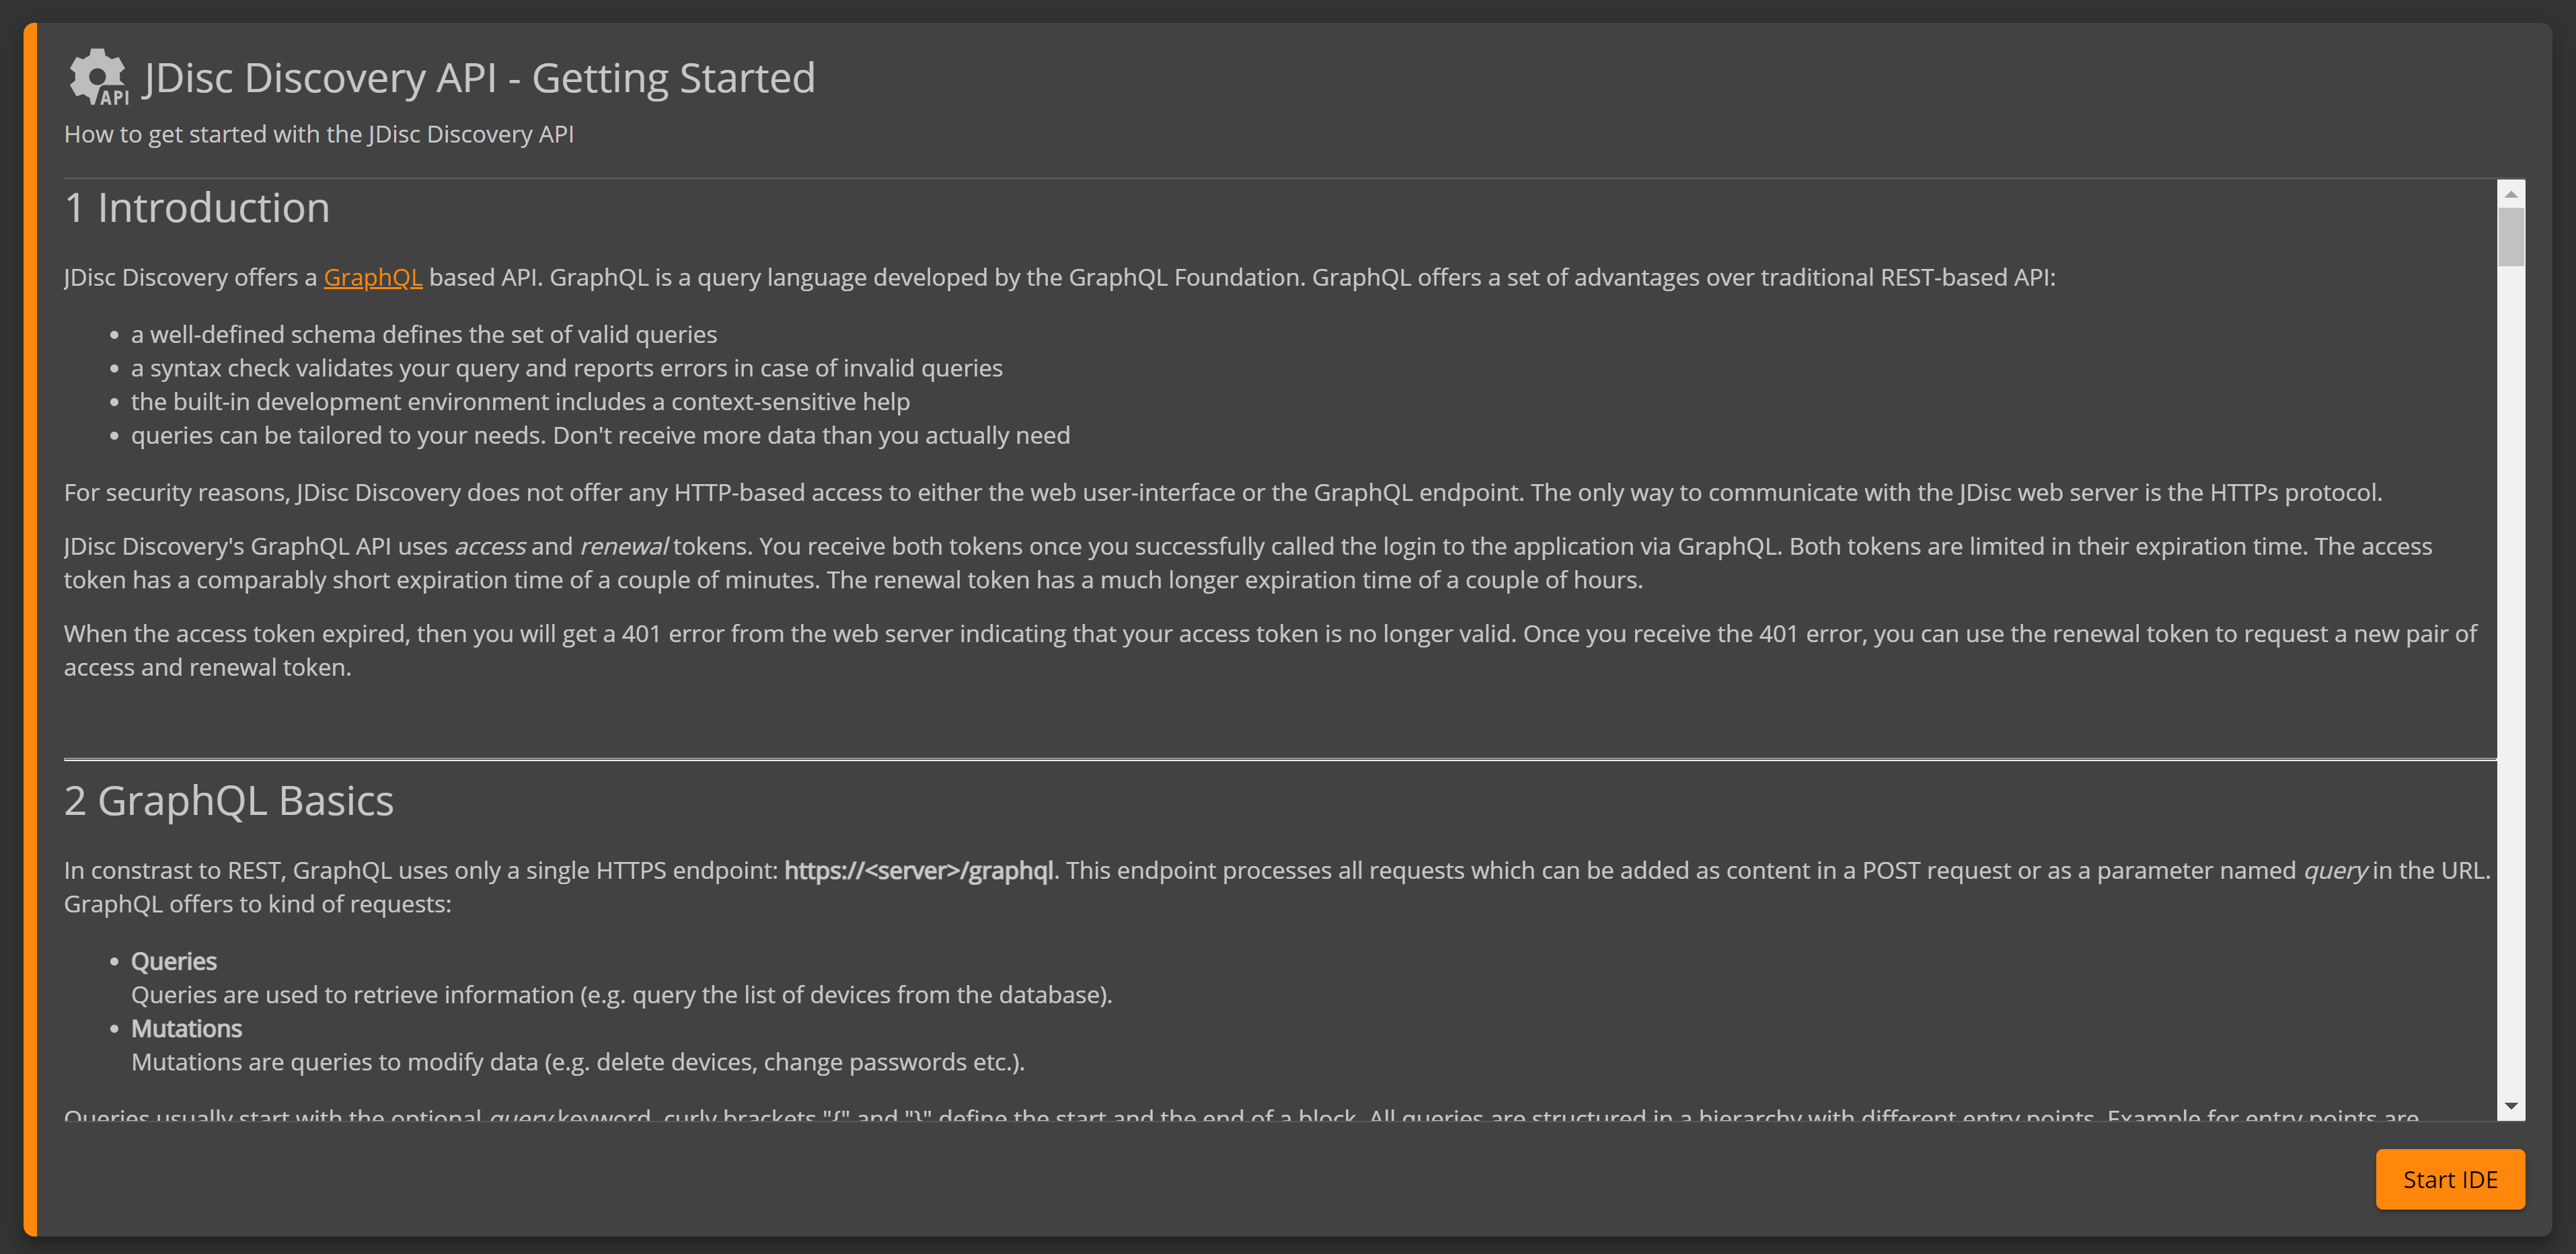Click the title JDisc Discovery API - Getting Started

pyautogui.click(x=479, y=77)
